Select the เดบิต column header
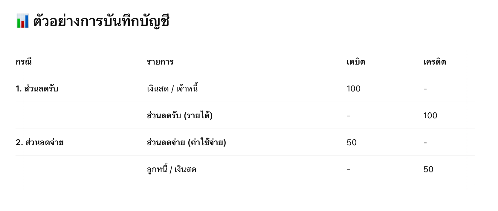The height and width of the screenshot is (211, 498). (356, 62)
